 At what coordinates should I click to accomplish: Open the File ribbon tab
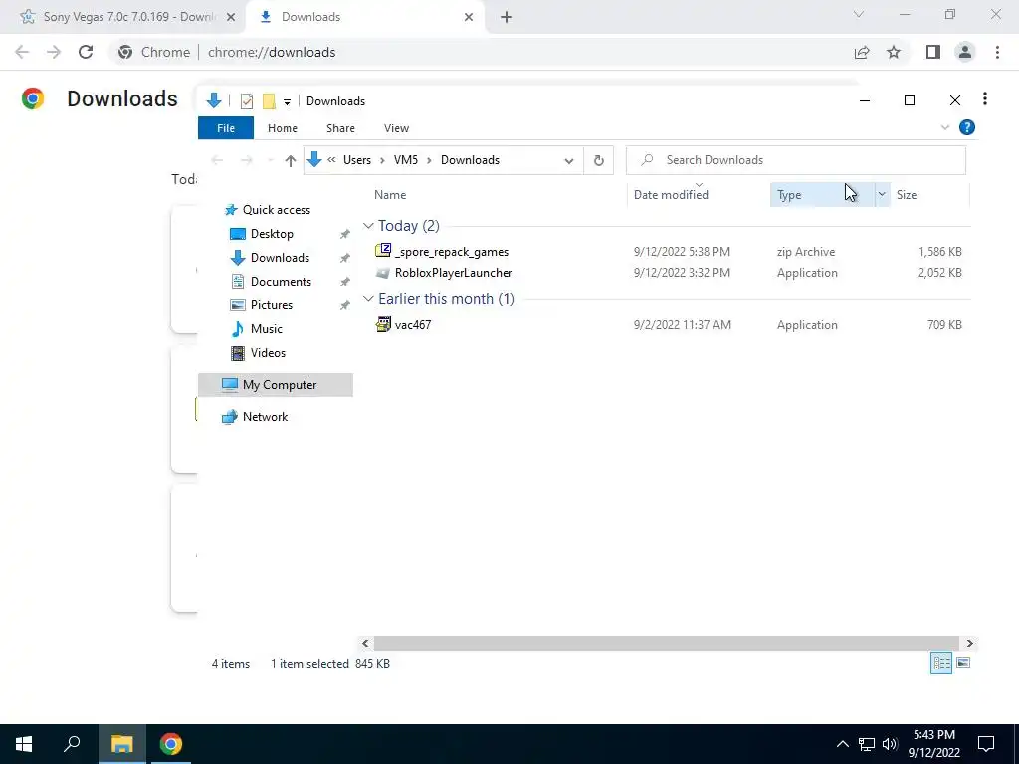(x=226, y=128)
